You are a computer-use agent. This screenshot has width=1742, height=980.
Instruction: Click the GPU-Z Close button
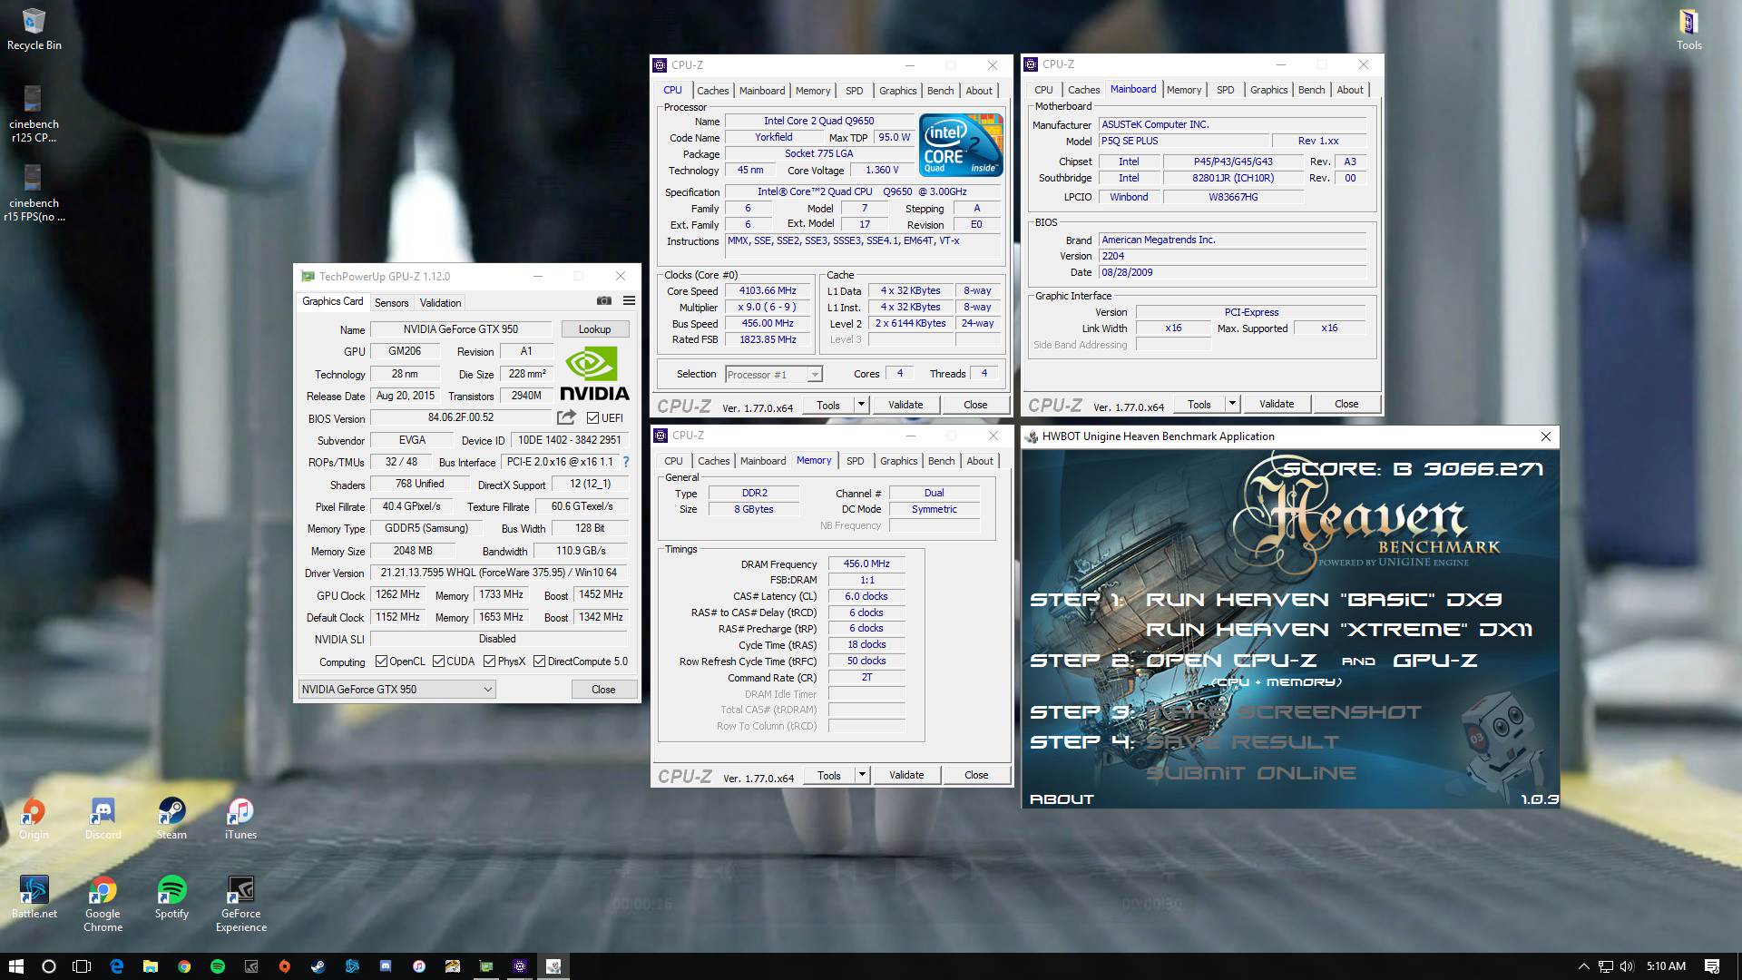click(603, 690)
